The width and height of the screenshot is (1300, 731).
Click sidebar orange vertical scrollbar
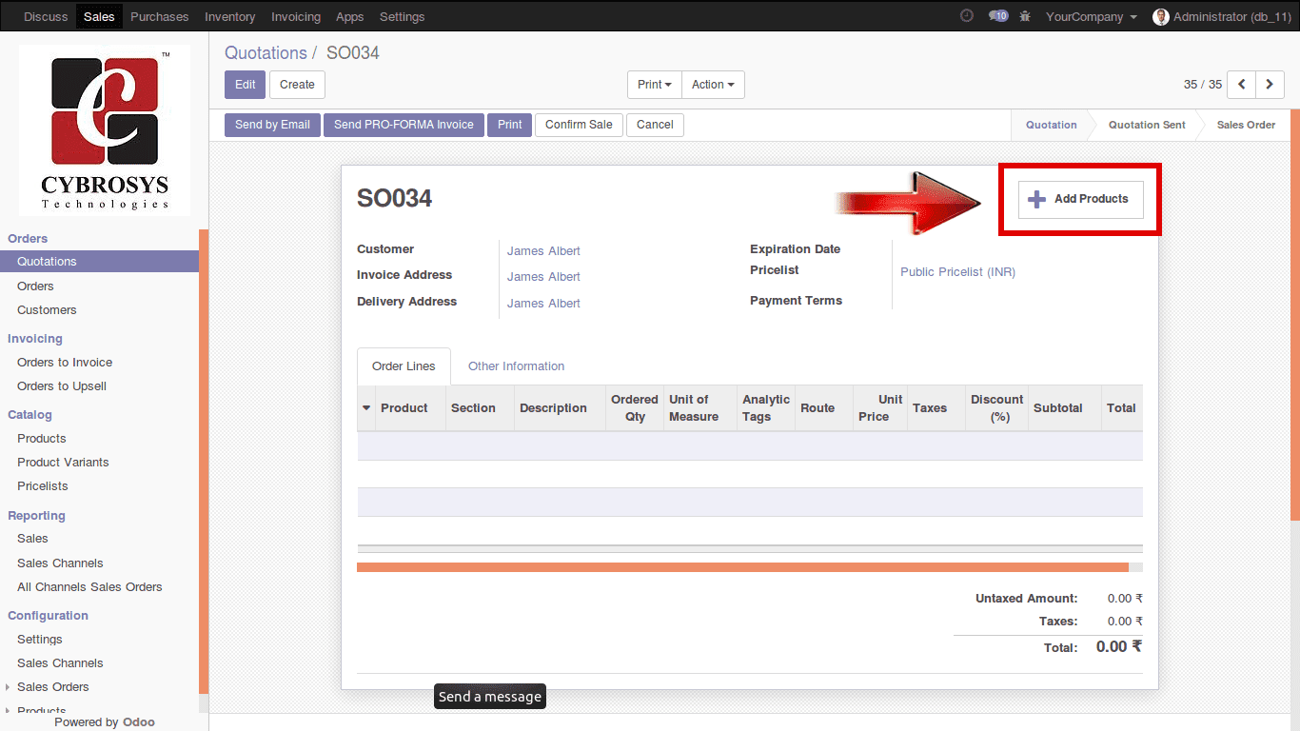tap(204, 462)
